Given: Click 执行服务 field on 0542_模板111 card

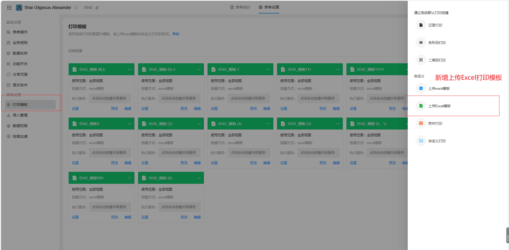Looking at the screenshot, I should [x=318, y=98].
